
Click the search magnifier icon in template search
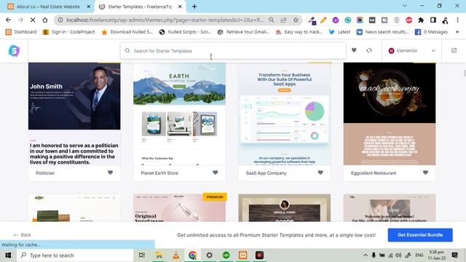tap(127, 51)
